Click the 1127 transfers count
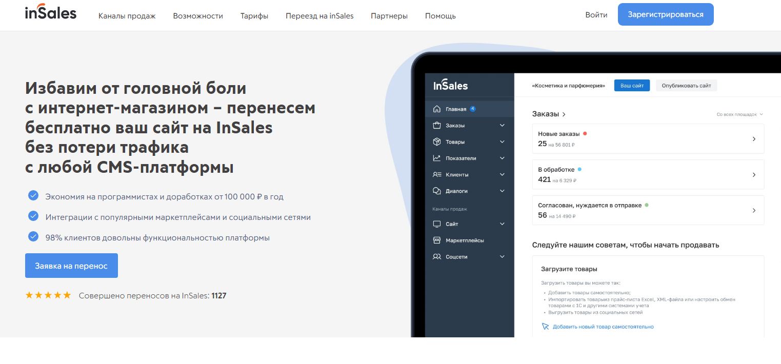Screen dimensions: 781x364 (x=219, y=296)
